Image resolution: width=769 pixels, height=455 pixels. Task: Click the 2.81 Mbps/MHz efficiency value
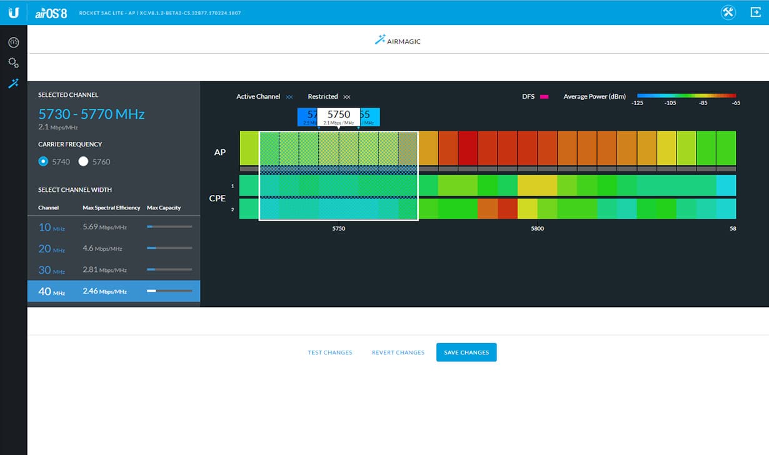click(x=105, y=270)
